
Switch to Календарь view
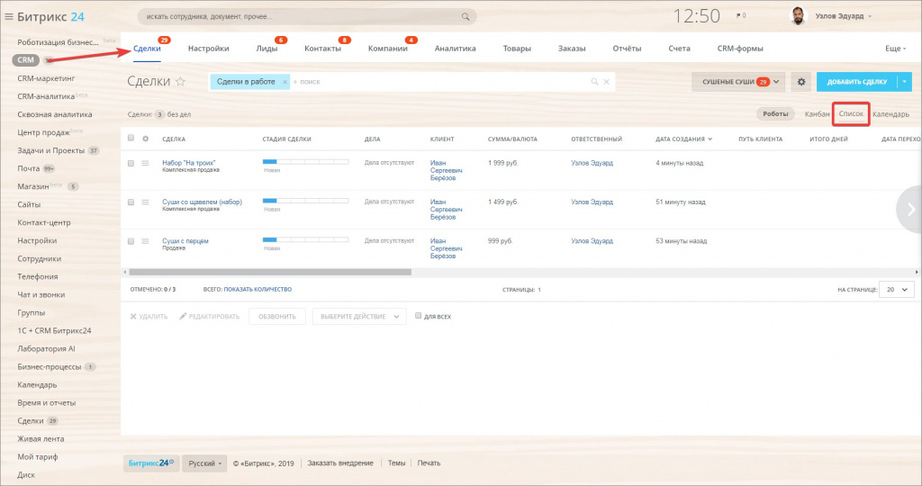pyautogui.click(x=890, y=114)
